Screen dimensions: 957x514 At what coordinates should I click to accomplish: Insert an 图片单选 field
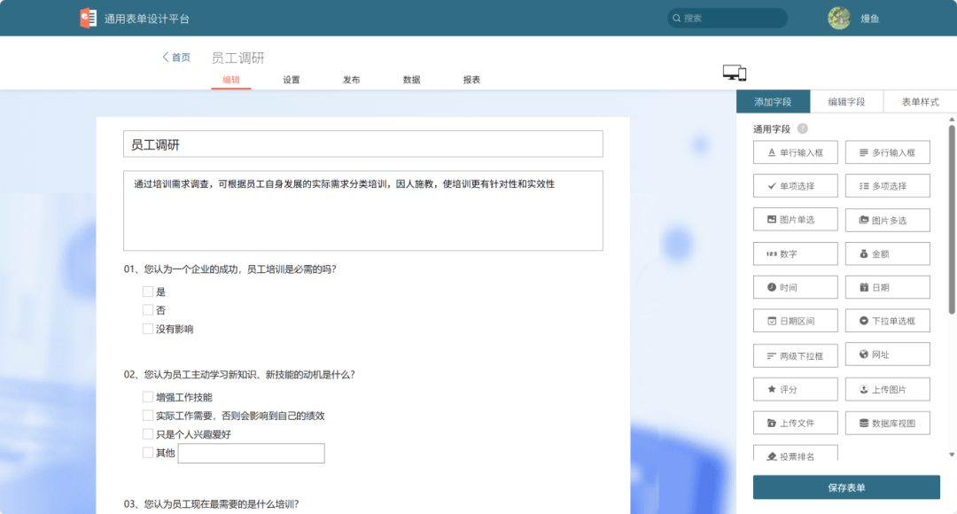[795, 219]
